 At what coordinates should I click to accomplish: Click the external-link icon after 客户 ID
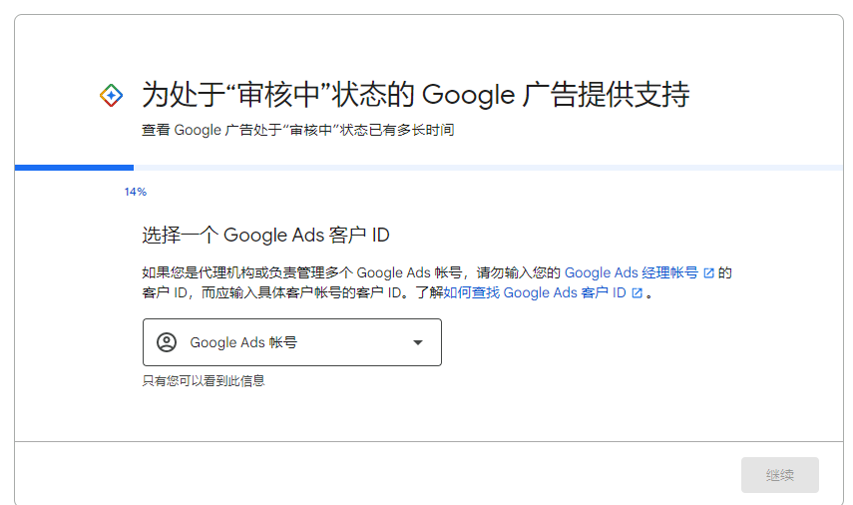(638, 293)
